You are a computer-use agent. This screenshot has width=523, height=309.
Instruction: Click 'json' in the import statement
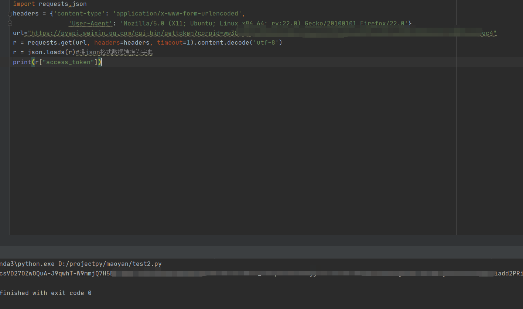click(x=79, y=4)
